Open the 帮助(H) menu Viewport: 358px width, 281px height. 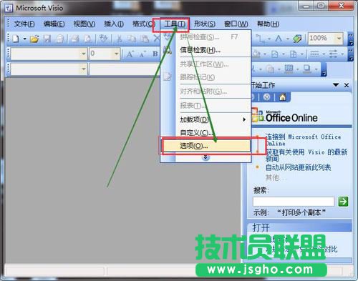268,24
